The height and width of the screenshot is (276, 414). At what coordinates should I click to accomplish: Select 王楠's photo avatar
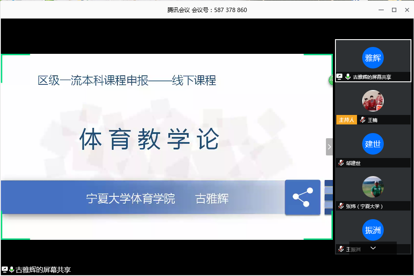point(373,101)
